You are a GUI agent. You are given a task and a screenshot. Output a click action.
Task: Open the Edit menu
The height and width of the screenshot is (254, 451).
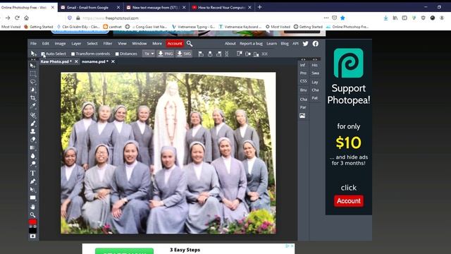[45, 44]
